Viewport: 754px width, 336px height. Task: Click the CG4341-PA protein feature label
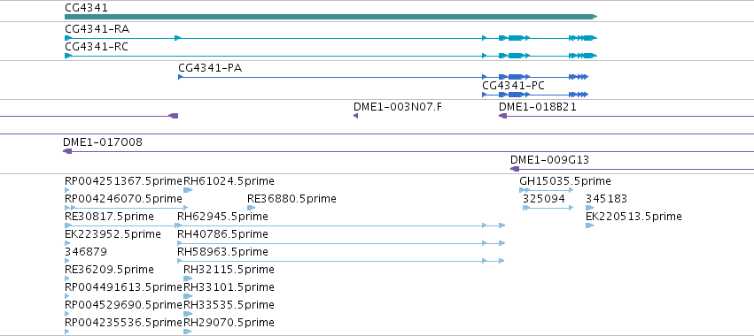(210, 68)
